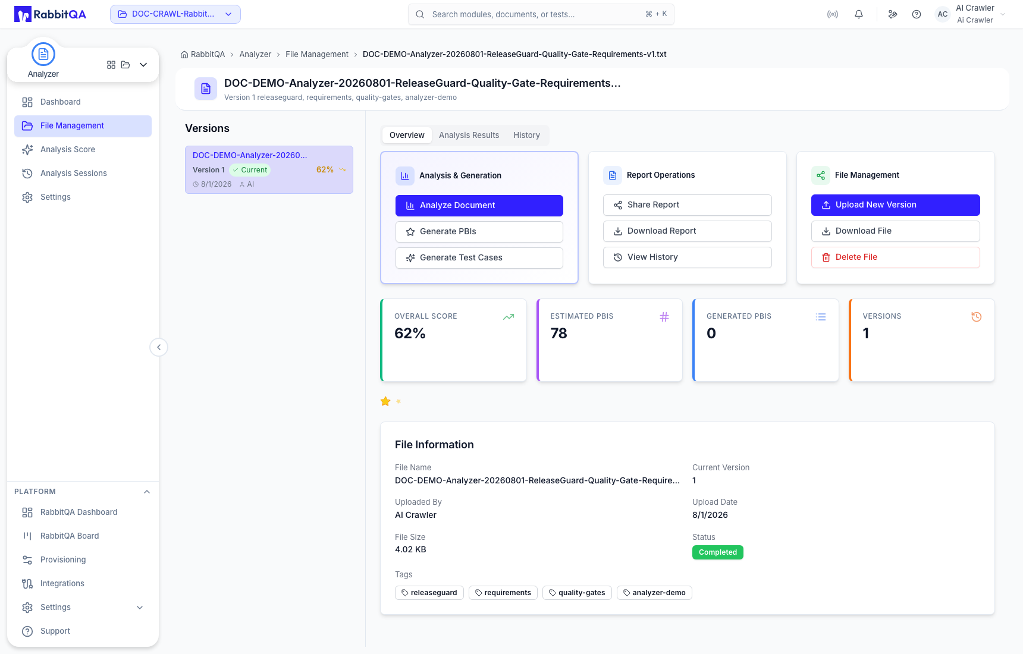This screenshot has height=654, width=1023.
Task: Open the help question mark icon
Action: [x=917, y=14]
